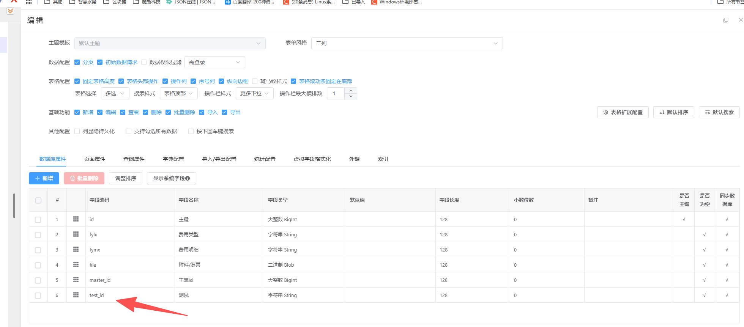Click the 调整排序 button
The image size is (744, 327).
pos(126,178)
